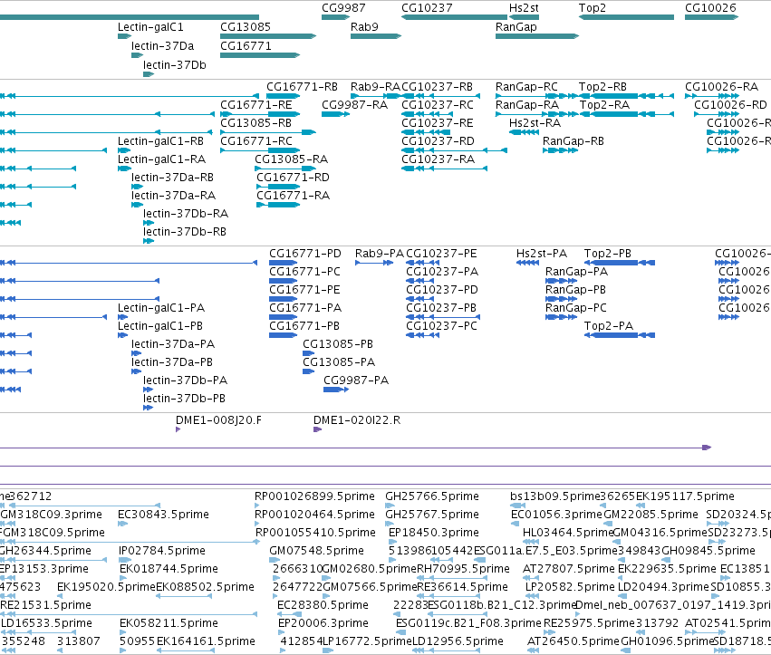This screenshot has height=655, width=771.
Task: Click EST GH09845.5prime label
Action: pos(708,551)
